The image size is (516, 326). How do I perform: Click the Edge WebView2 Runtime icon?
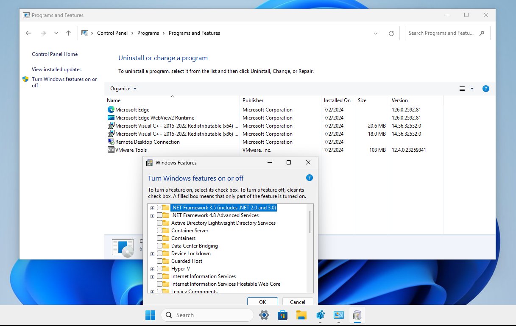point(111,117)
